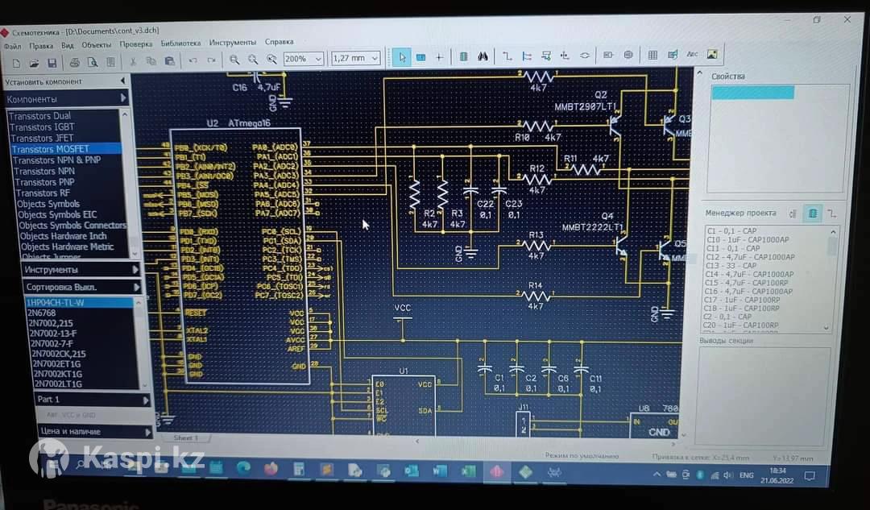Image resolution: width=870 pixels, height=510 pixels.
Task: Open the Библиотека menu
Action: [x=181, y=44]
